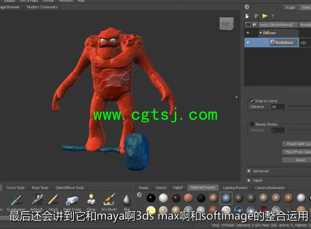Select the Pencil paint tool
This screenshot has width=311, height=229.
[53, 202]
